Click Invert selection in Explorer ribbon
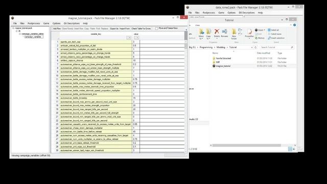327x184 pixels. (x=276, y=38)
